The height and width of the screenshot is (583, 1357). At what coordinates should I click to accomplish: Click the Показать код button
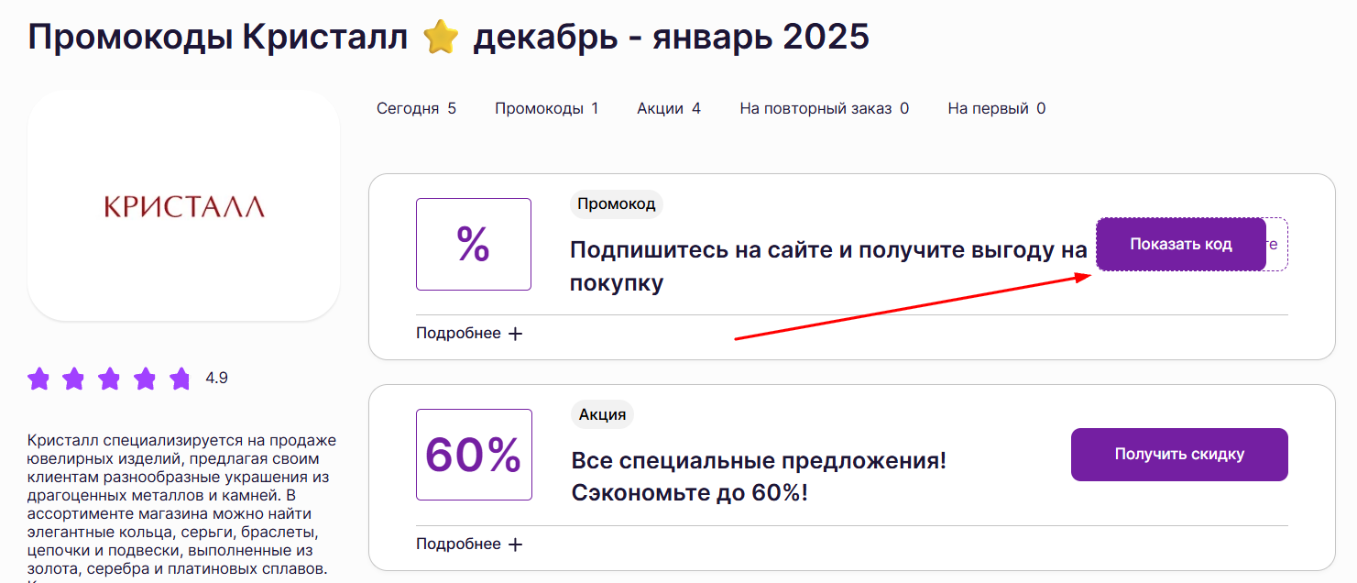[1180, 244]
